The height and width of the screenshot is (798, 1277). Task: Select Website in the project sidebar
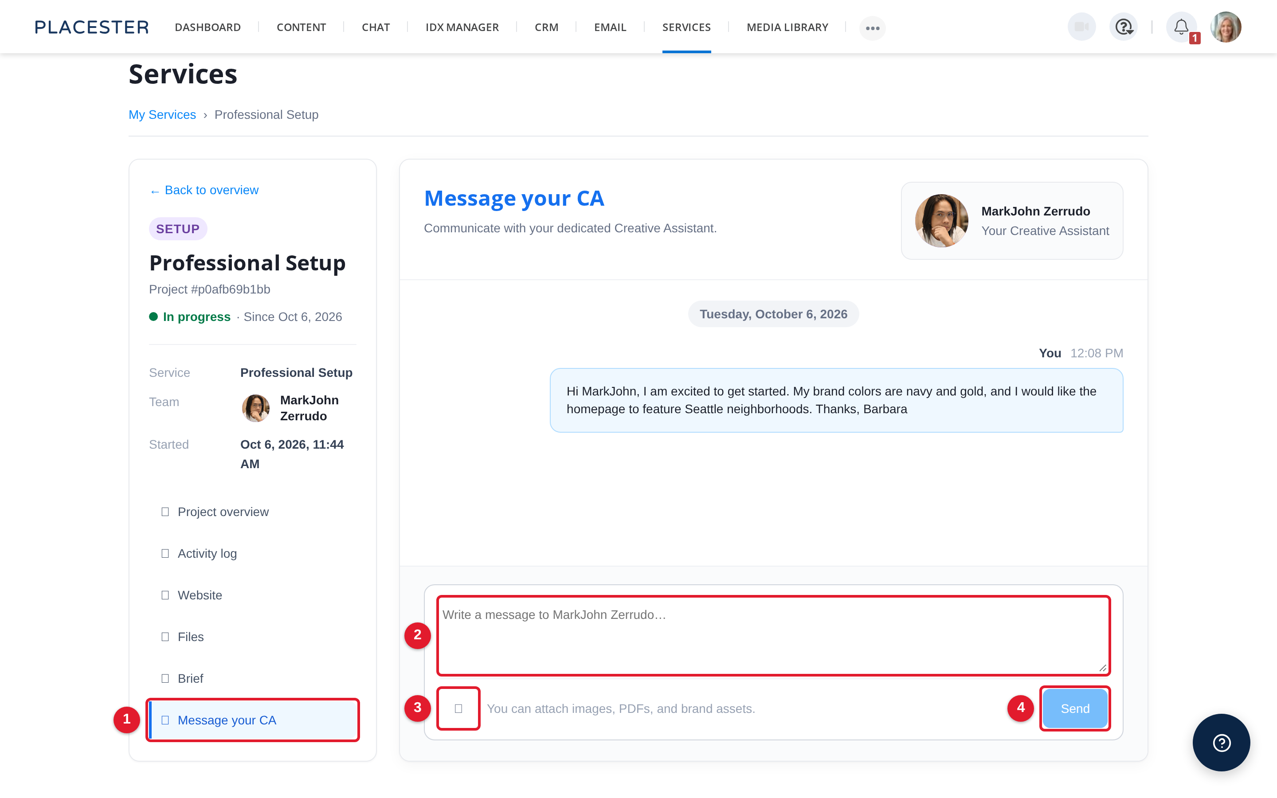coord(252,595)
